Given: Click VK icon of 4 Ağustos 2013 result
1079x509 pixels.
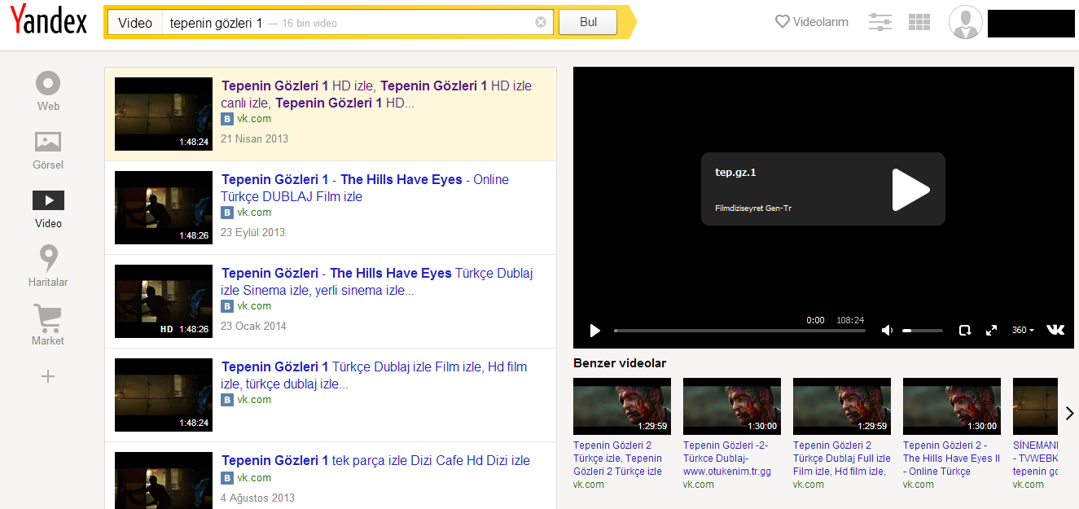Looking at the screenshot, I should pos(227,478).
